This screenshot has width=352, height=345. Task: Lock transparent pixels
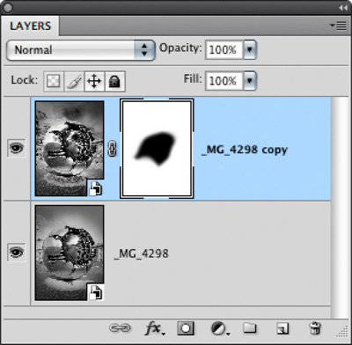point(54,81)
